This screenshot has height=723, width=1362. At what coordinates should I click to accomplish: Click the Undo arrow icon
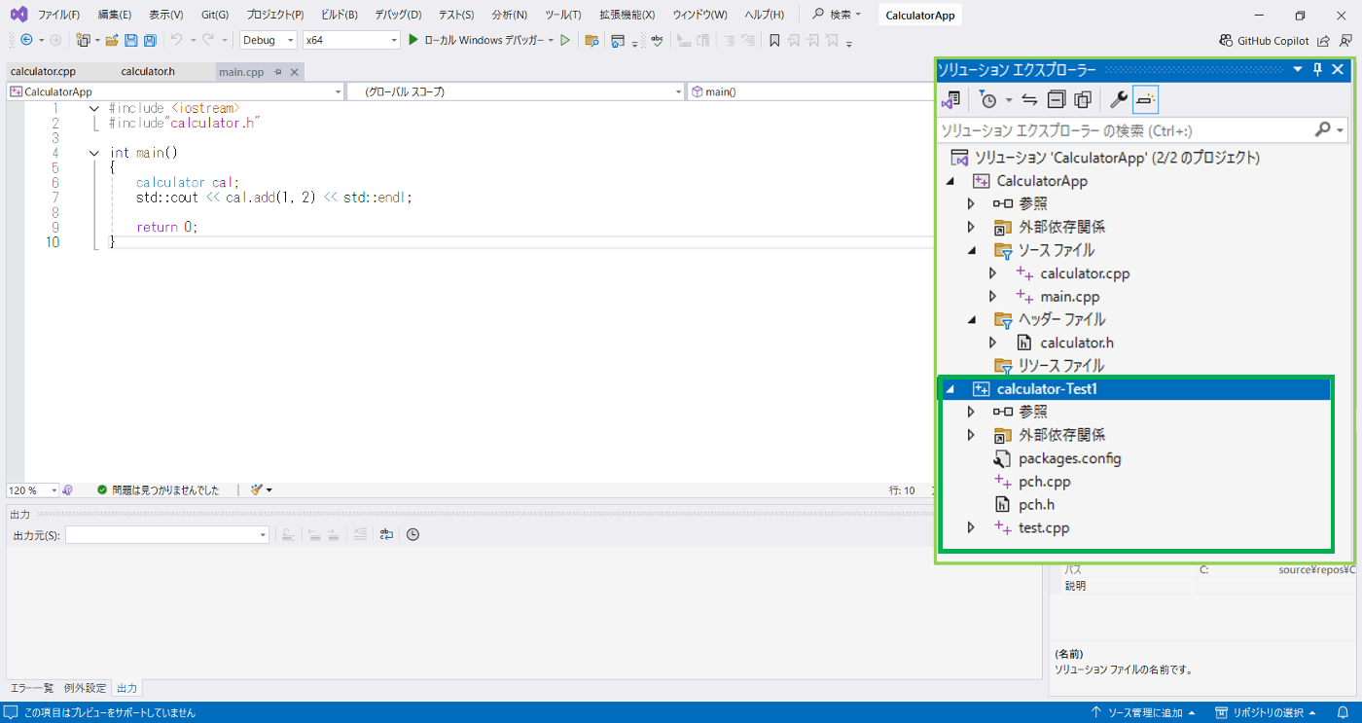[x=176, y=40]
